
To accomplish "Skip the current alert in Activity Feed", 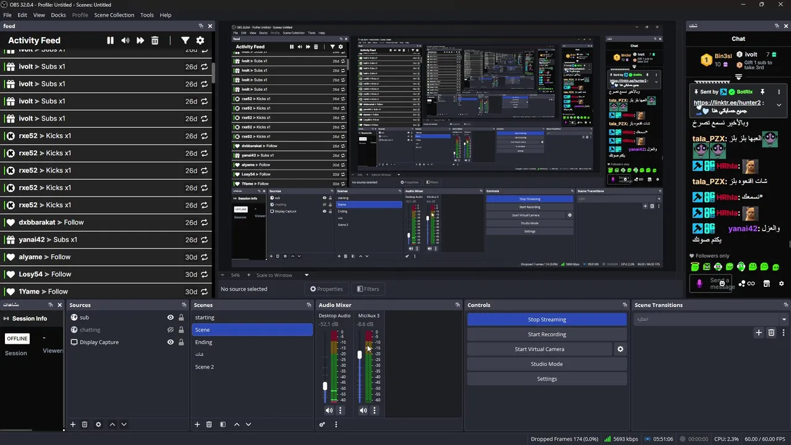I will tap(140, 40).
